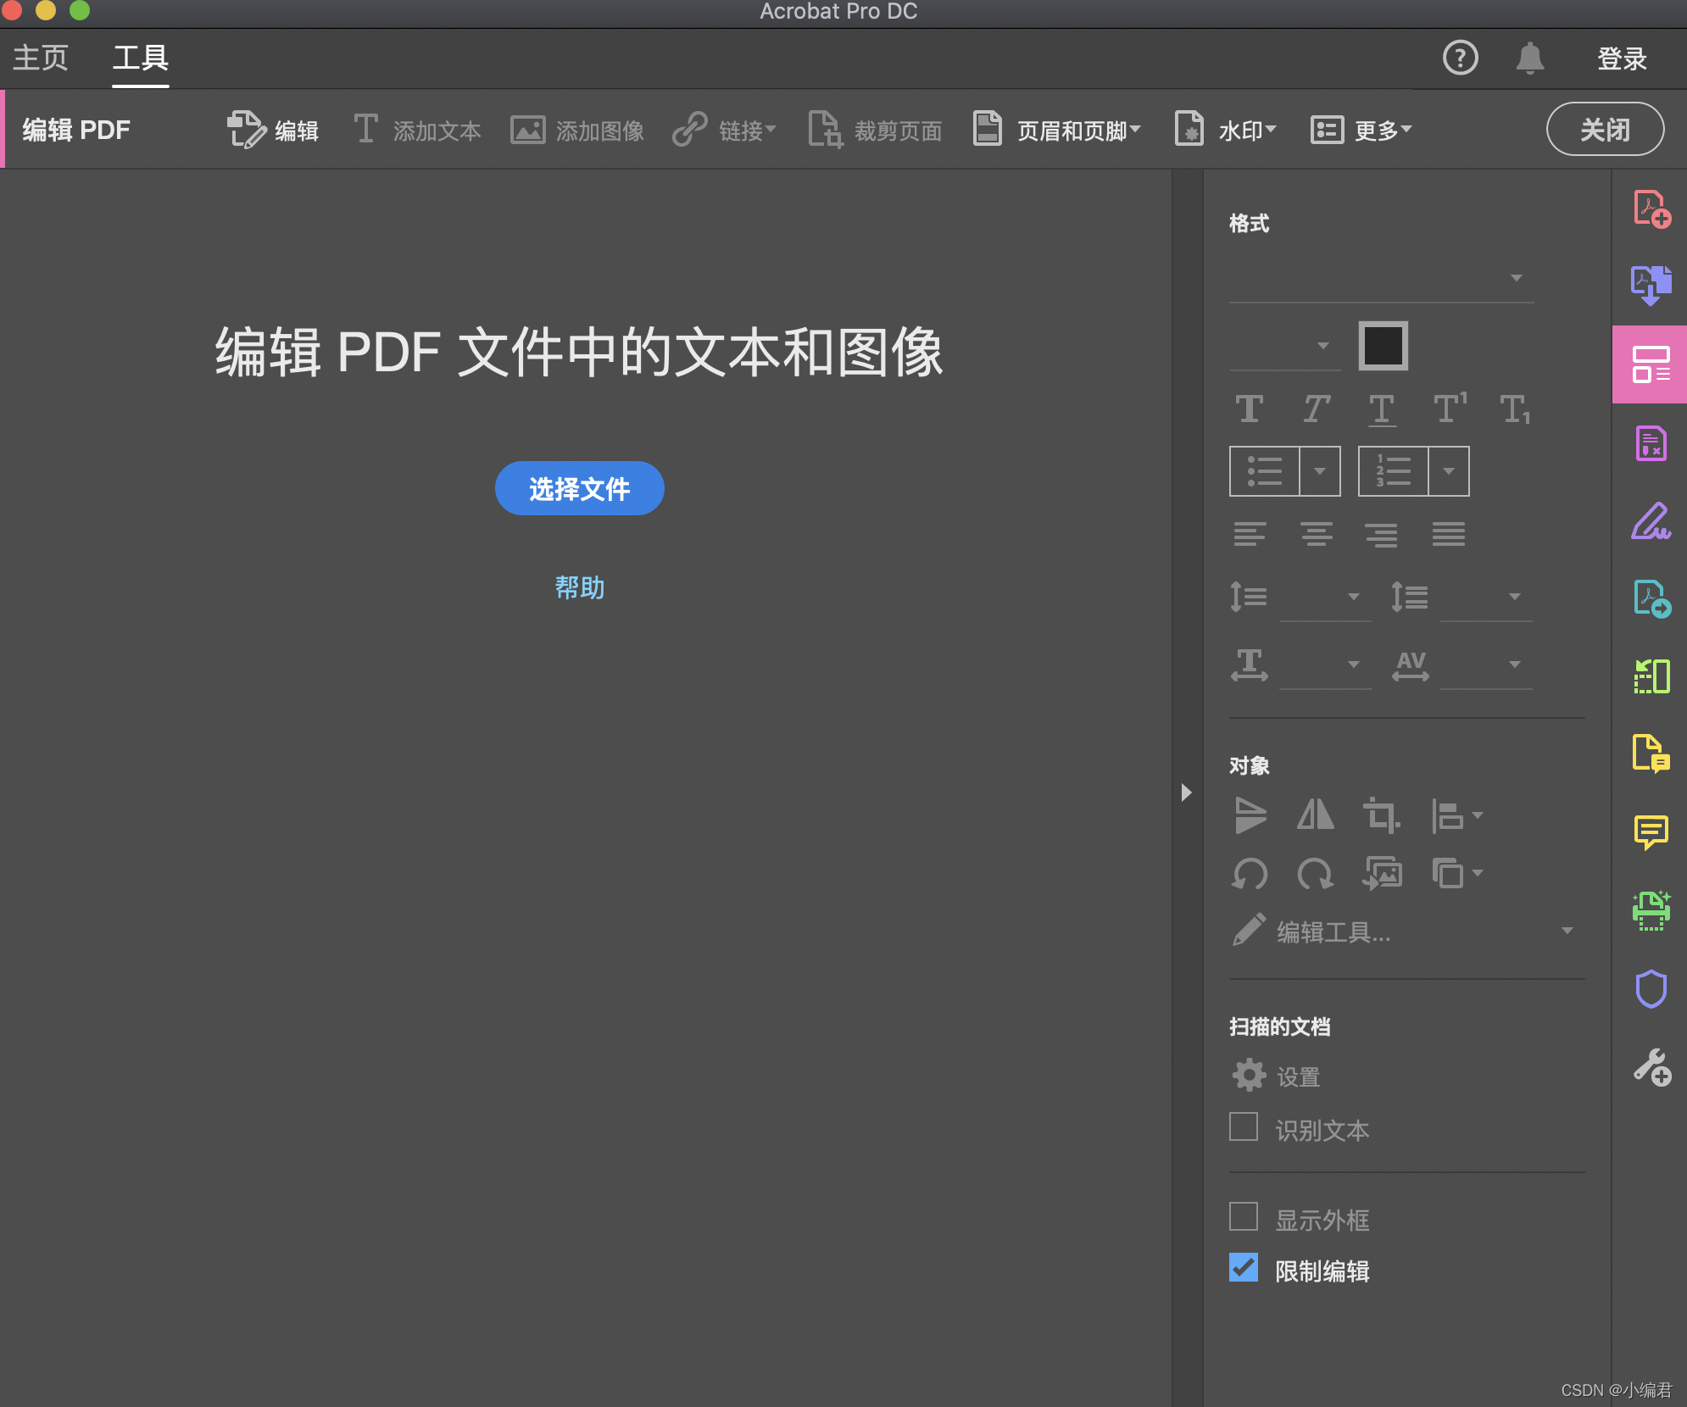Open the Help (帮助) link
This screenshot has width=1687, height=1407.
(580, 587)
